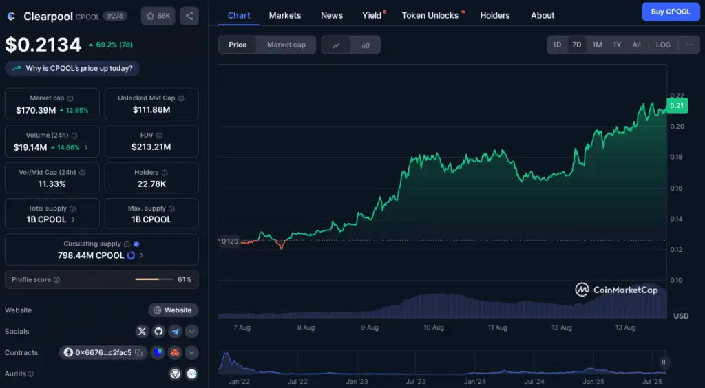The image size is (705, 388).
Task: Expand more social links dropdown
Action: tap(191, 332)
